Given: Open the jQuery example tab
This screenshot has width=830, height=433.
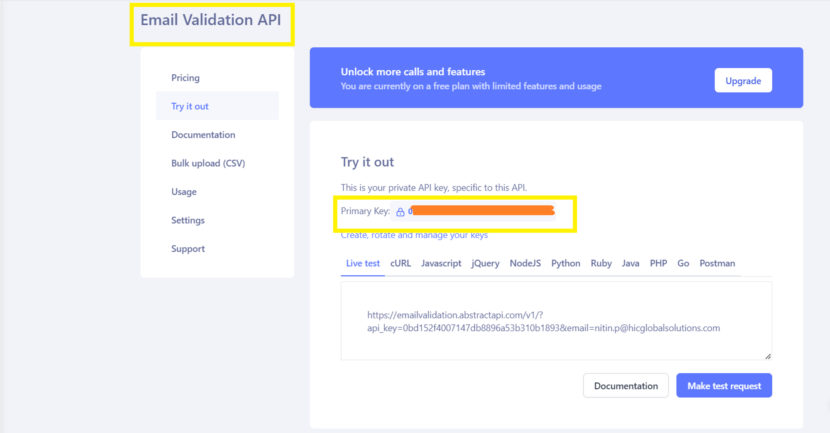Looking at the screenshot, I should (x=485, y=263).
